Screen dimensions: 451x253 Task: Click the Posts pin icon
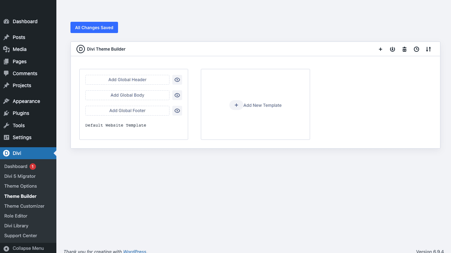(x=6, y=37)
